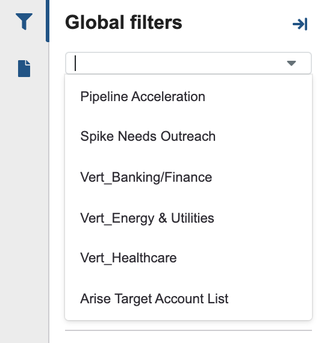Click the document page icon in sidebar
The image size is (324, 343).
(x=24, y=69)
